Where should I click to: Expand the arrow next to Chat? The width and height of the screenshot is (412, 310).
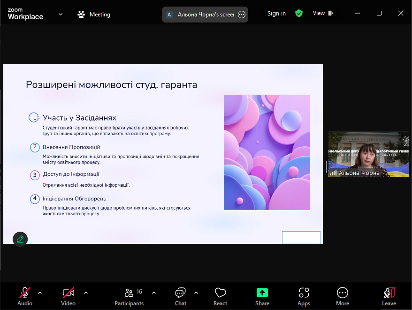pyautogui.click(x=196, y=293)
